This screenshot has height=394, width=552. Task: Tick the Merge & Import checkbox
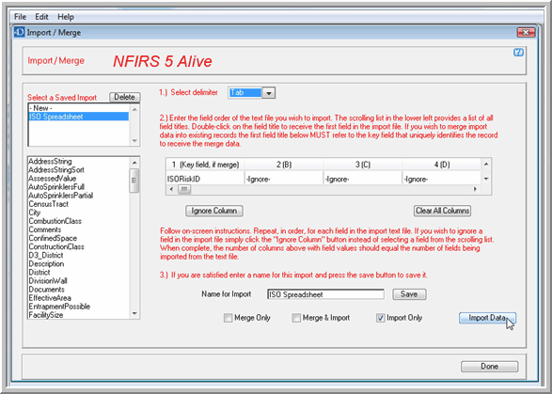coord(296,318)
